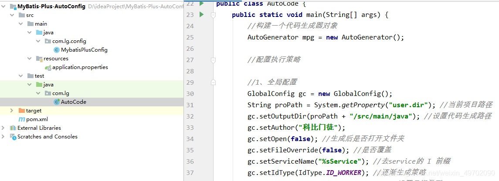Click gc.setOpen(false) on line 34
Viewport: 499px width, 181px height.
click(282, 139)
